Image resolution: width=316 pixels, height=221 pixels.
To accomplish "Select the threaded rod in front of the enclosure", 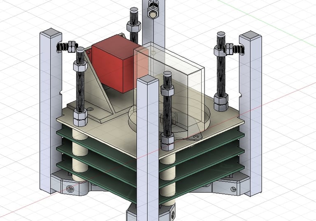I will pyautogui.click(x=167, y=110).
